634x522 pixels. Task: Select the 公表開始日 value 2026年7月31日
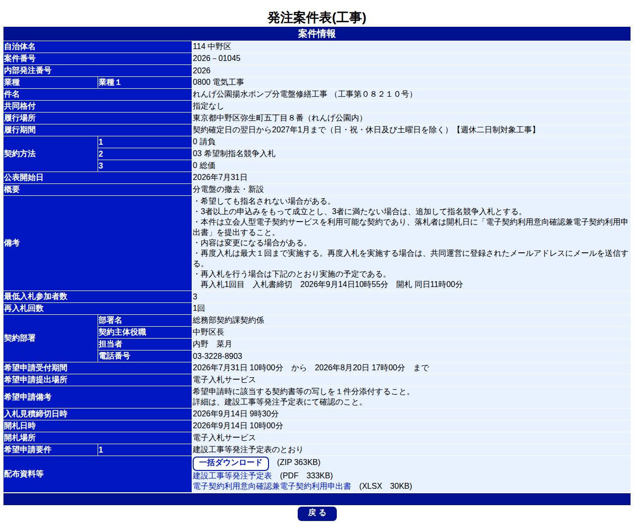(x=220, y=177)
